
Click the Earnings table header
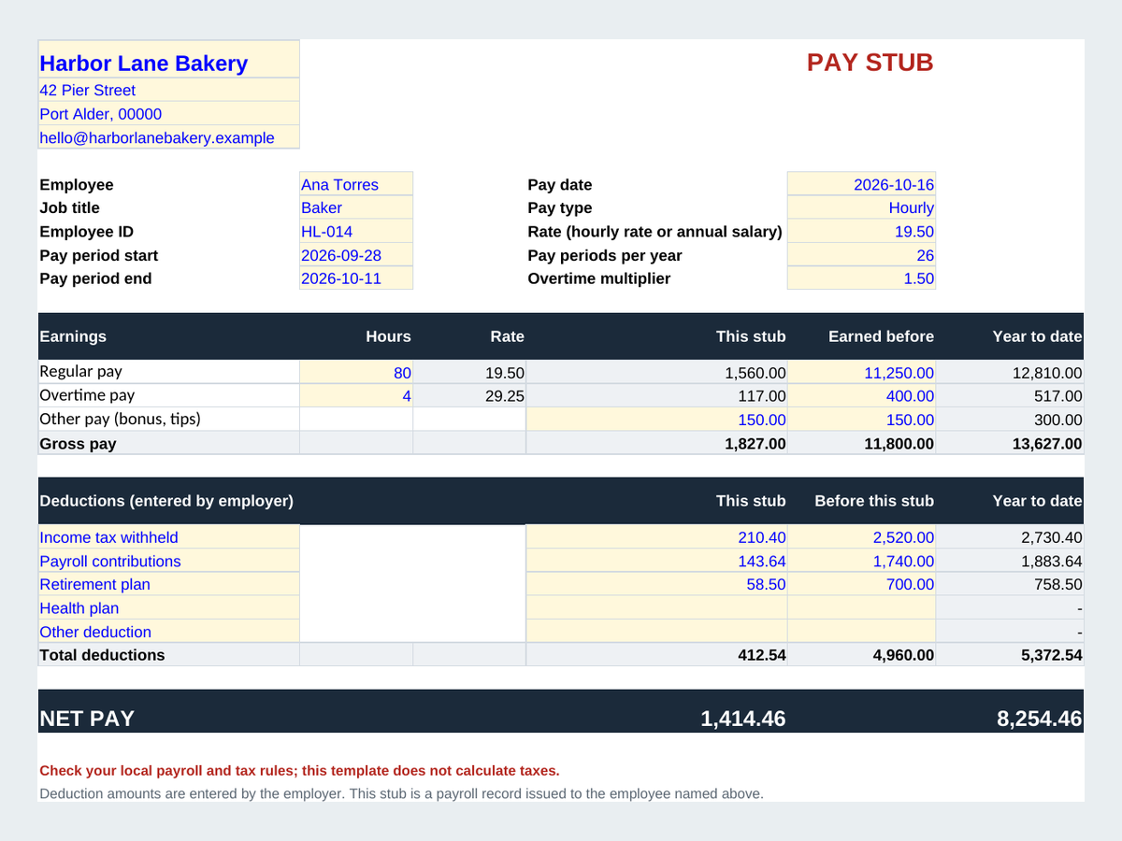[x=73, y=336]
